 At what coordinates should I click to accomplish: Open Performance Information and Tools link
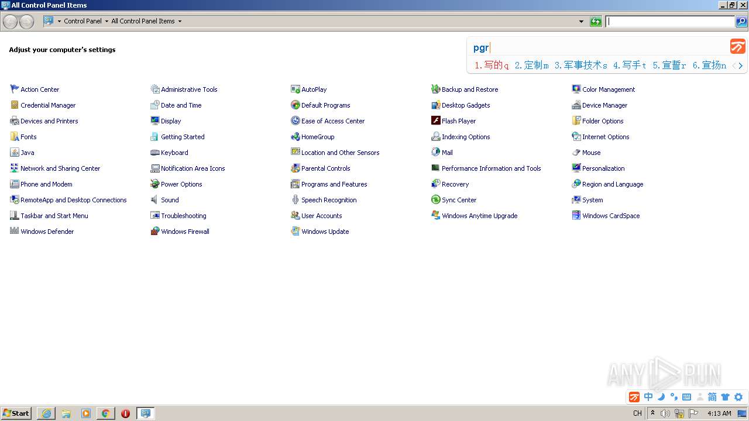491,168
